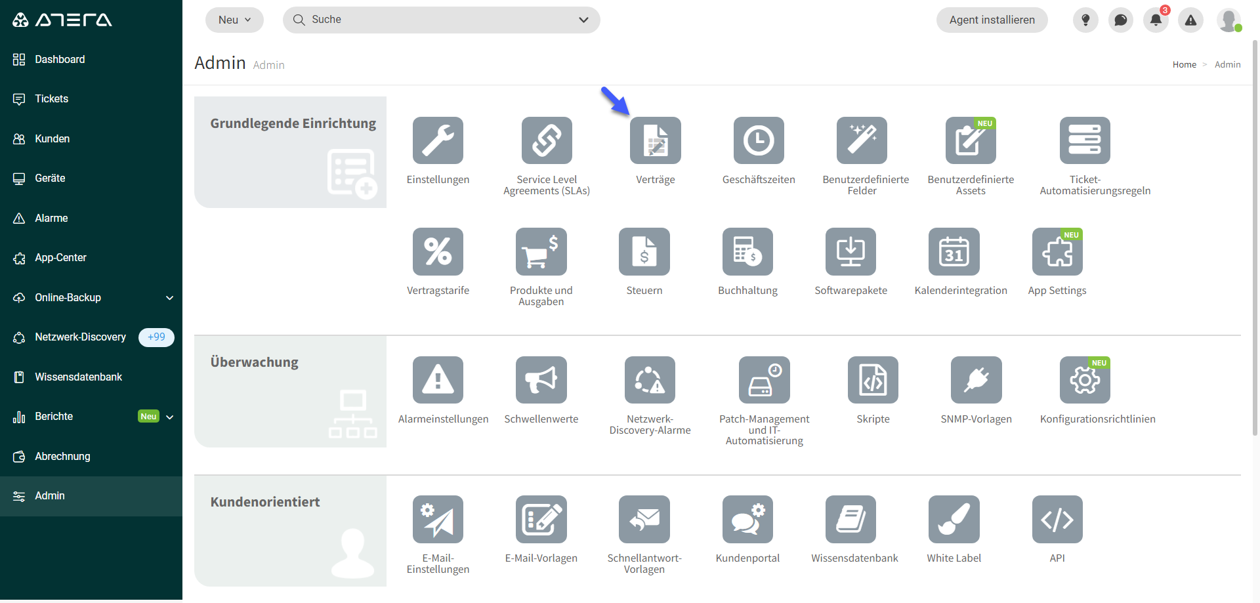Open the Softwarepakete download icon
Viewport: 1260px width, 603px height.
[x=850, y=251]
